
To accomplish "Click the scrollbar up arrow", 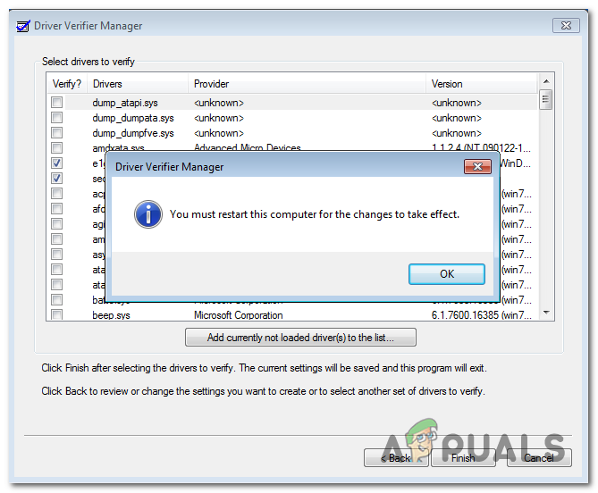I will pyautogui.click(x=546, y=81).
